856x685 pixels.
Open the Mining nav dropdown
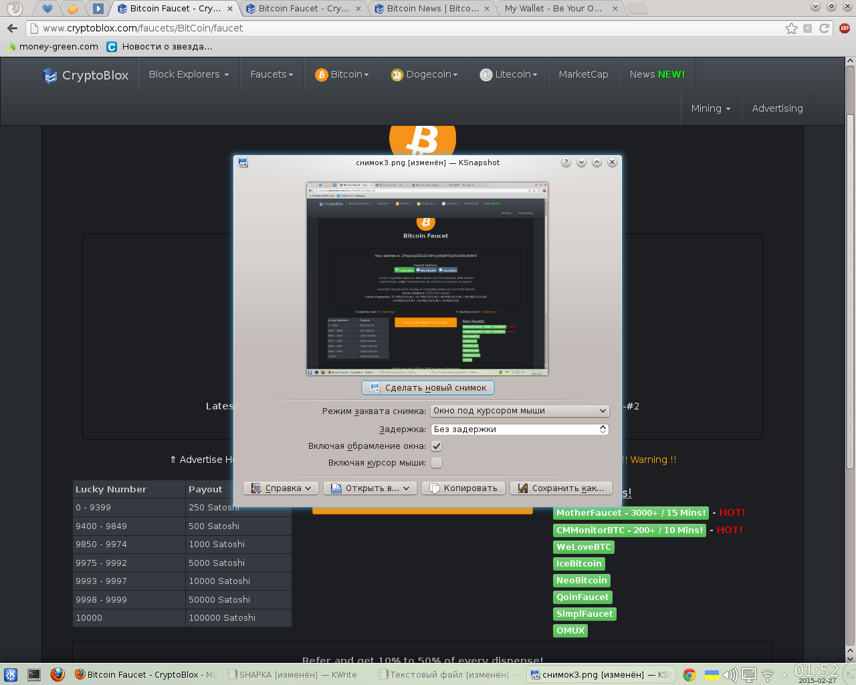[711, 108]
